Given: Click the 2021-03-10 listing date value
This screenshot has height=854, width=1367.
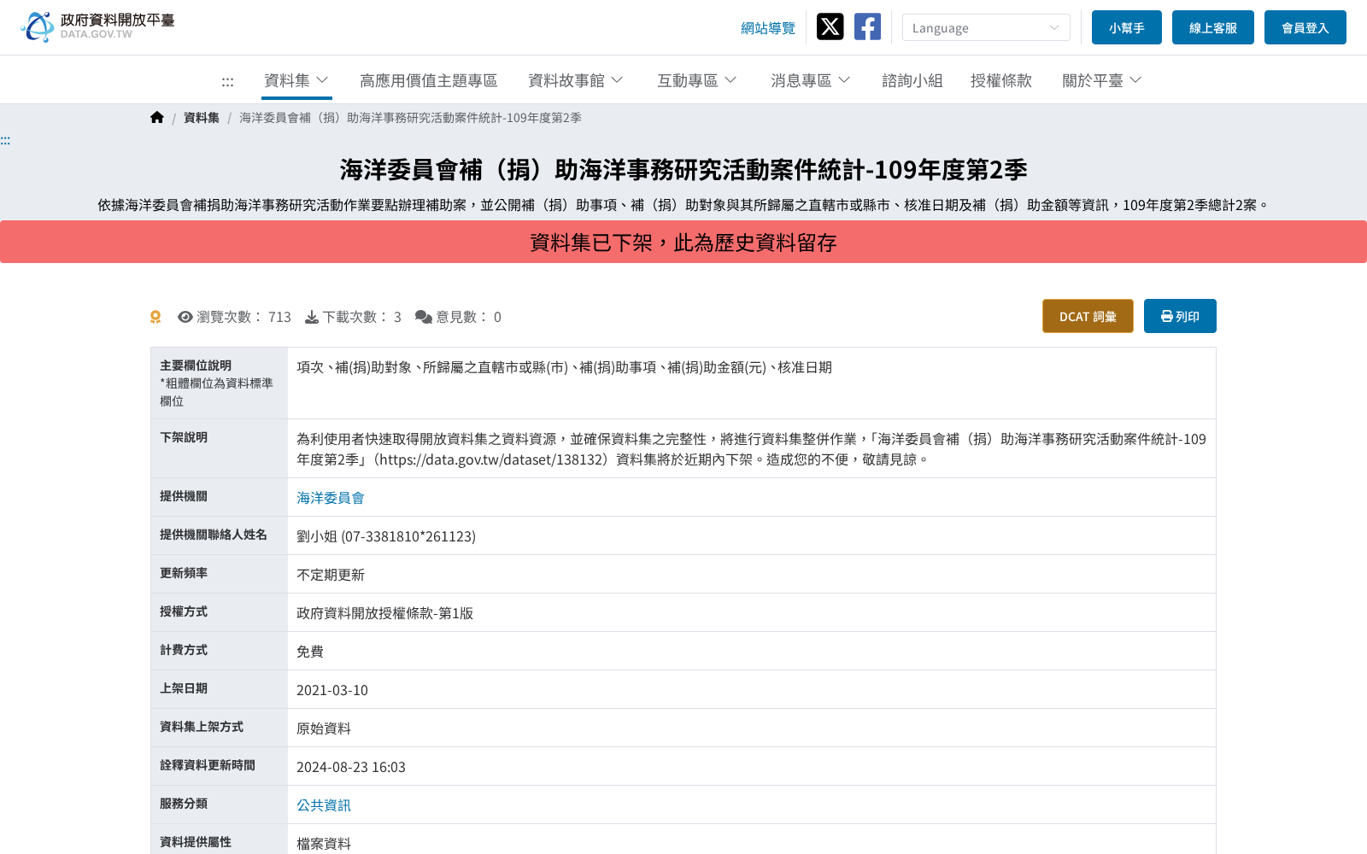Looking at the screenshot, I should coord(332,690).
